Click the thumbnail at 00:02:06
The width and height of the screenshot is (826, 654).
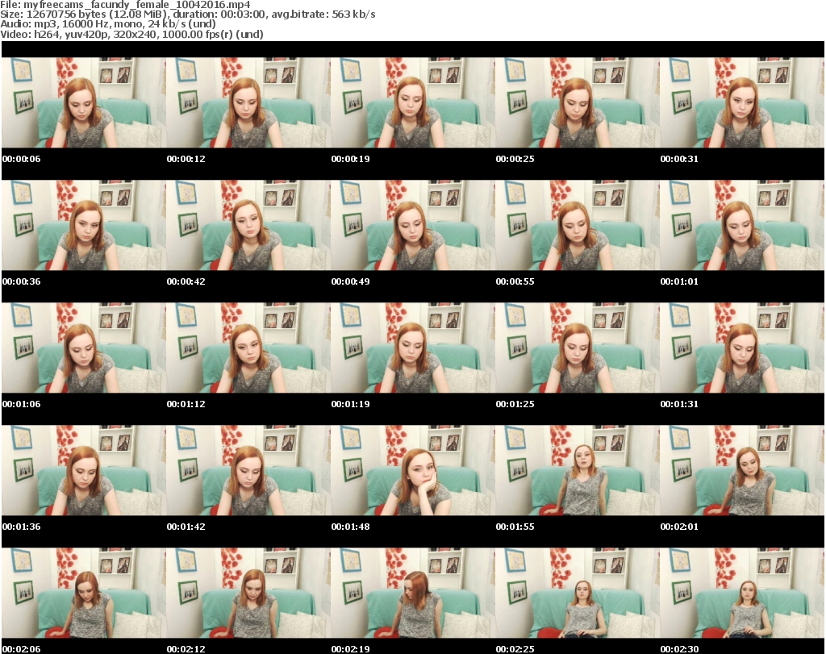(x=83, y=593)
